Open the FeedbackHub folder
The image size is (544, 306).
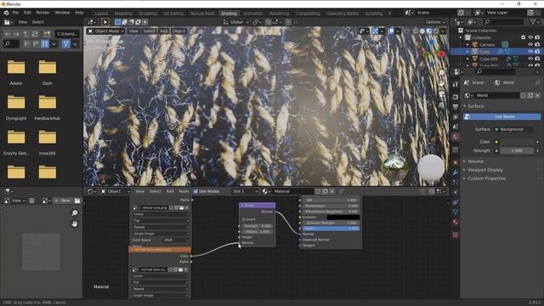point(48,107)
